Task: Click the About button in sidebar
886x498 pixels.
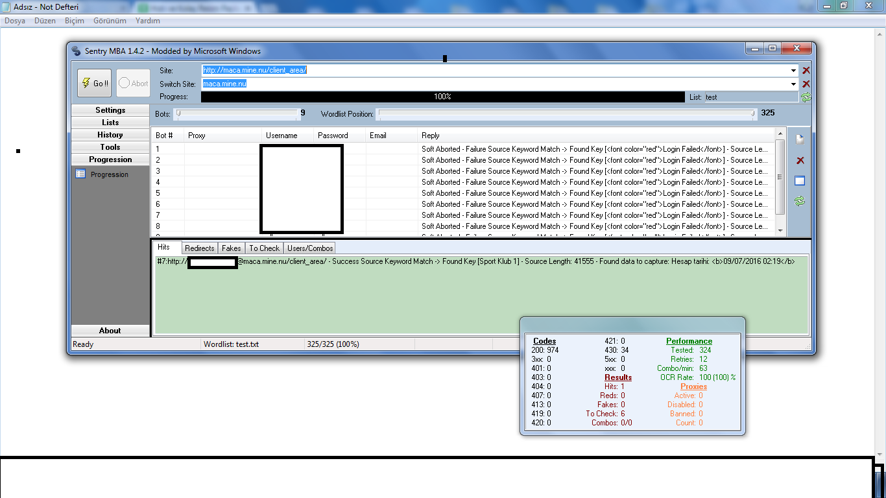Action: click(x=110, y=331)
